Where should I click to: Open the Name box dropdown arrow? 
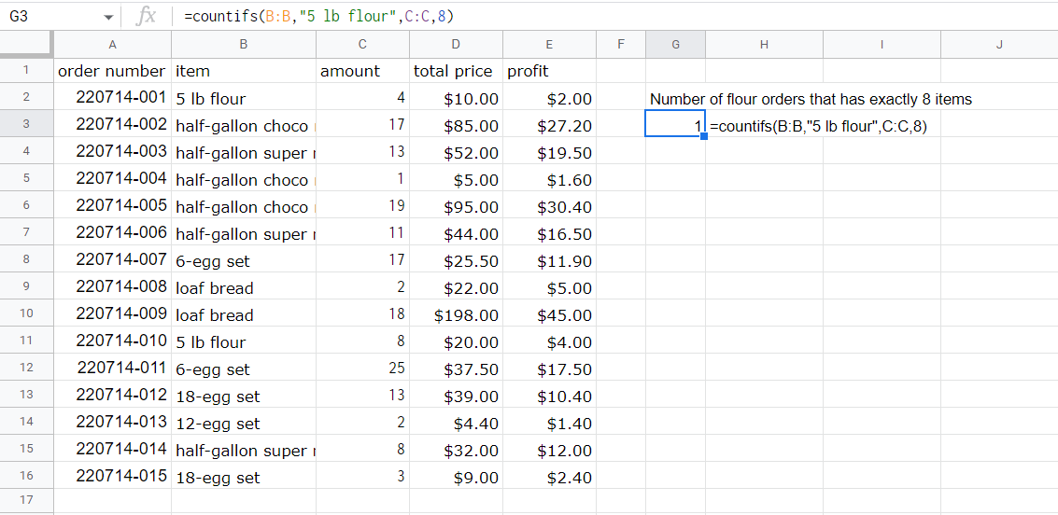coord(108,18)
